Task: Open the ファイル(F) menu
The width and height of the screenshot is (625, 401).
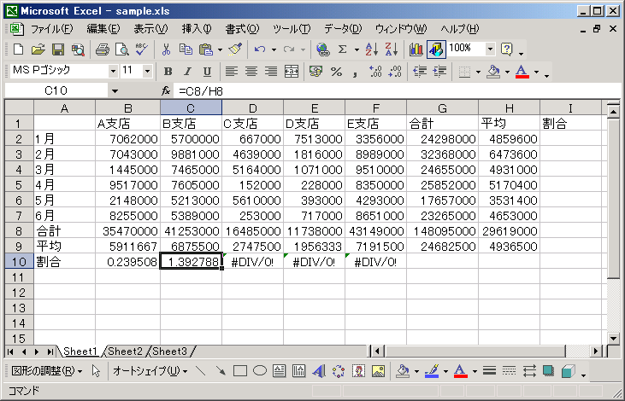Action: coord(52,29)
